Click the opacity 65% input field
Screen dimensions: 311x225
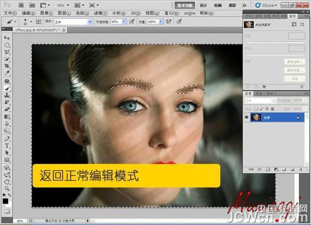pos(116,22)
